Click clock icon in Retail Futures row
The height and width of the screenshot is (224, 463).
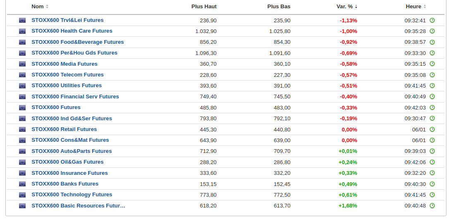(432, 129)
